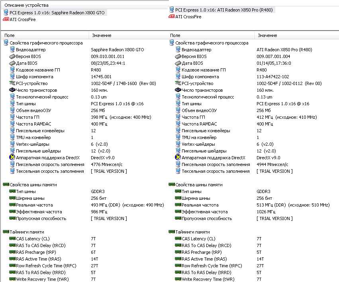Click Эффективная частота icon in X850 Pro panel
This screenshot has height=282, width=339.
coord(178,211)
